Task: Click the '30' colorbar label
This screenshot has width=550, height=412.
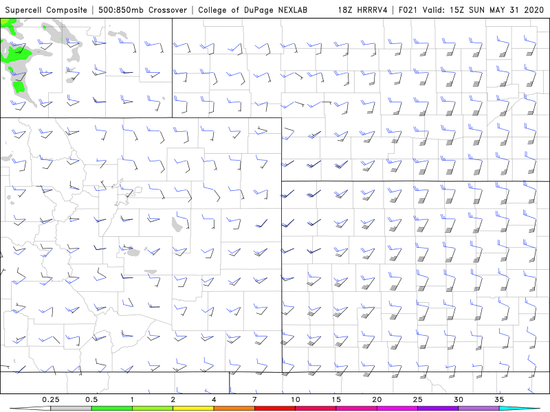Action: 458,400
